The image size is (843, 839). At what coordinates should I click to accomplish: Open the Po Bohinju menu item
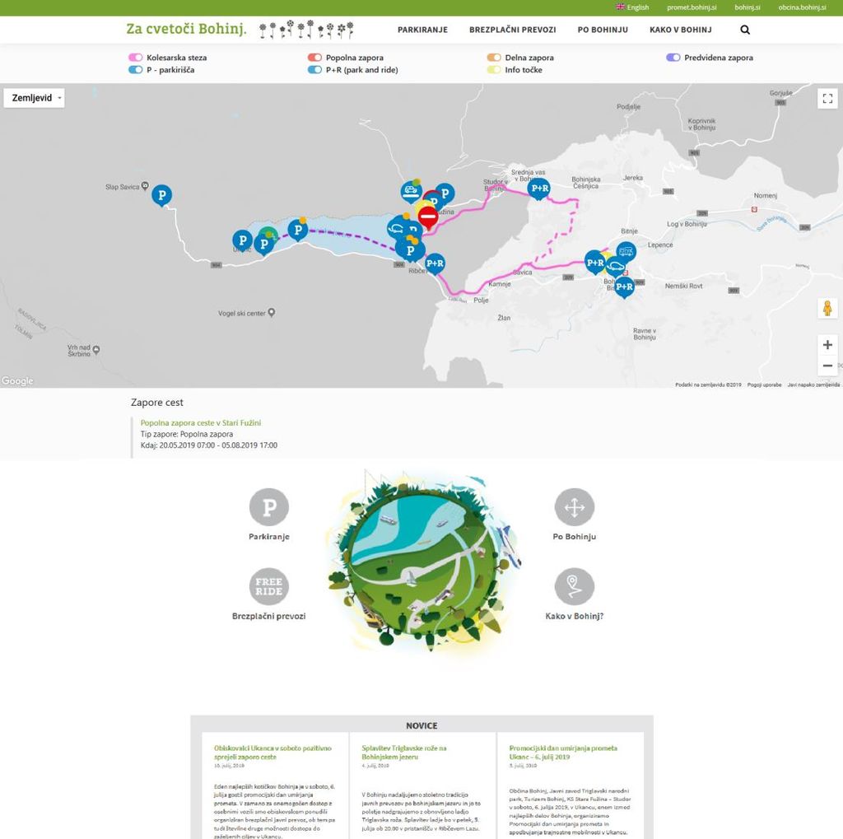tap(603, 30)
